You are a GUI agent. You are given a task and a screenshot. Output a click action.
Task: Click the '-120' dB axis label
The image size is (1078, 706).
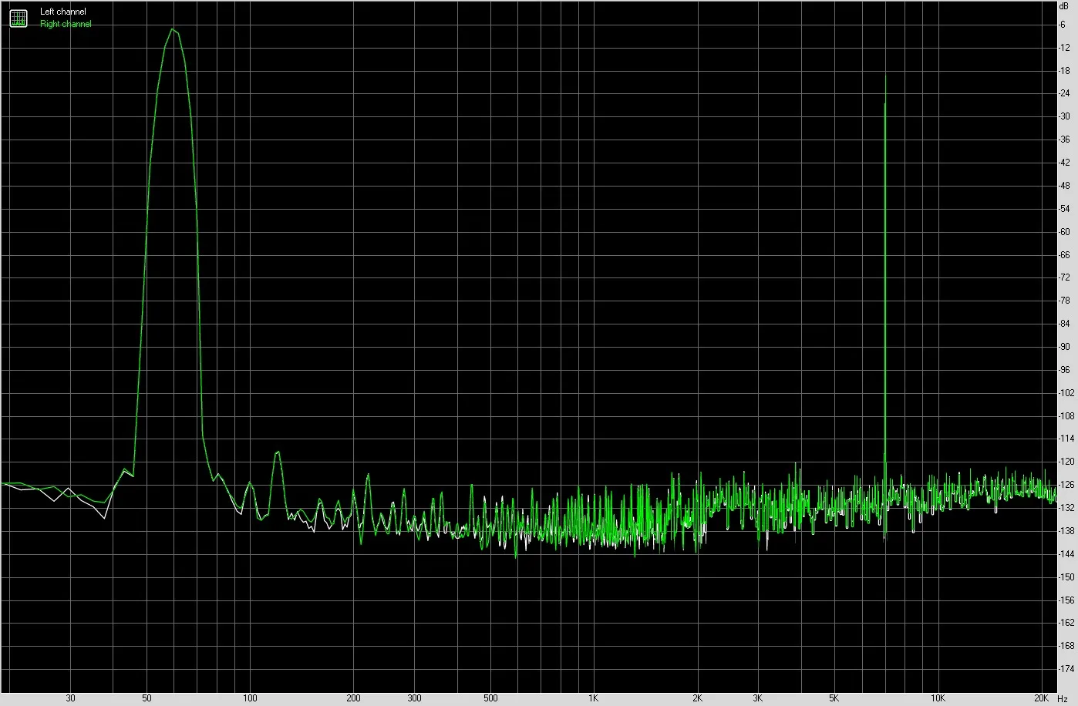pos(1065,462)
